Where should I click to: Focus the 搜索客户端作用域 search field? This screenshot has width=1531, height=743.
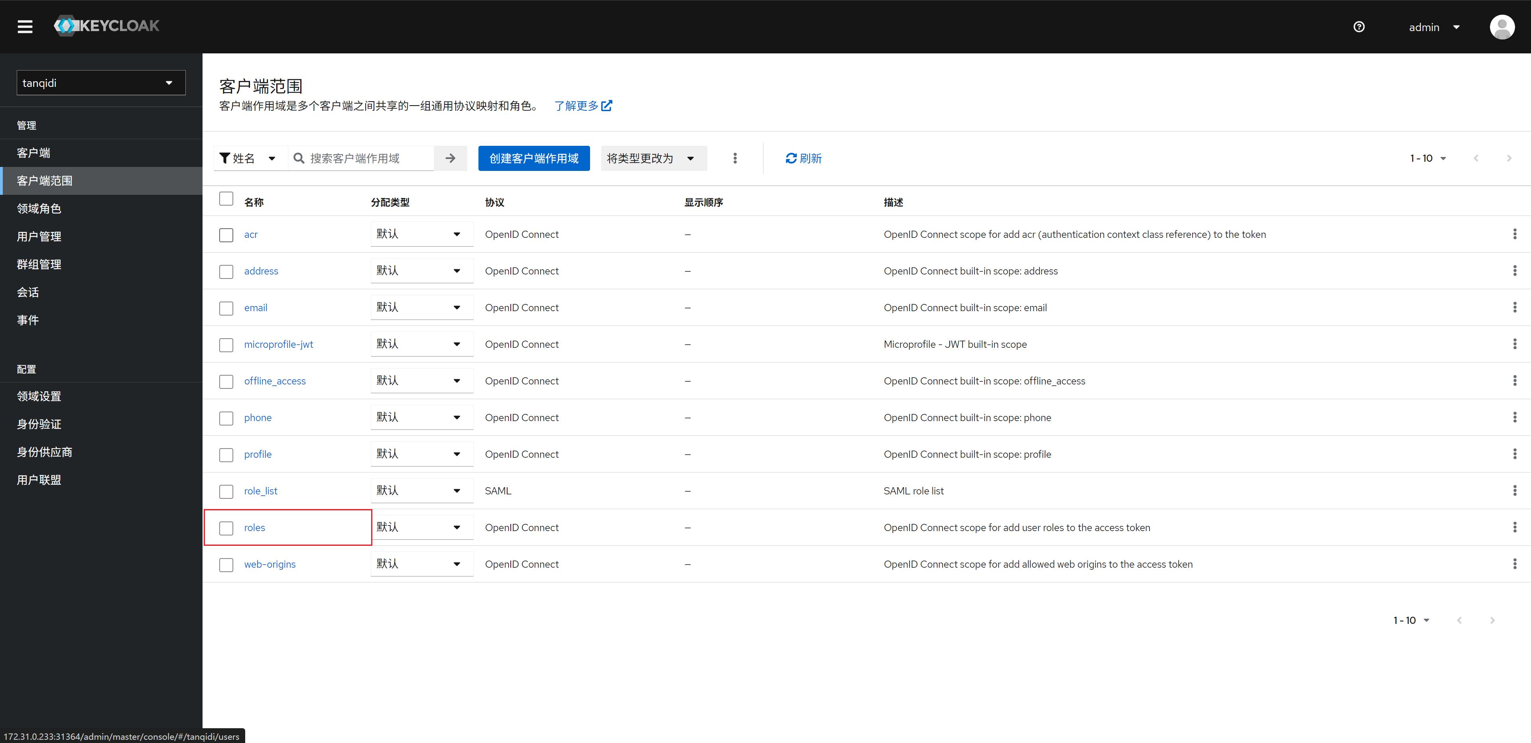(x=361, y=159)
